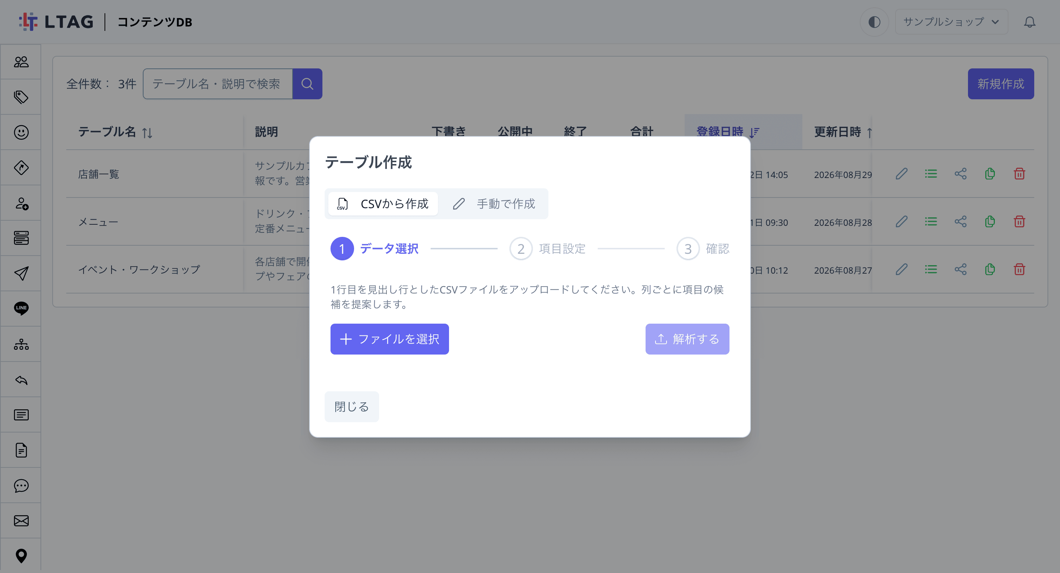Image resolution: width=1060 pixels, height=573 pixels.
Task: Copy the メニュー table via duplicate icon
Action: [990, 221]
